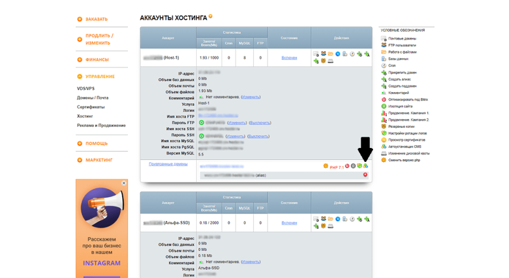The width and height of the screenshot is (509, 278).
Task: Open FTP users for Host-1 account
Action: coord(324,54)
